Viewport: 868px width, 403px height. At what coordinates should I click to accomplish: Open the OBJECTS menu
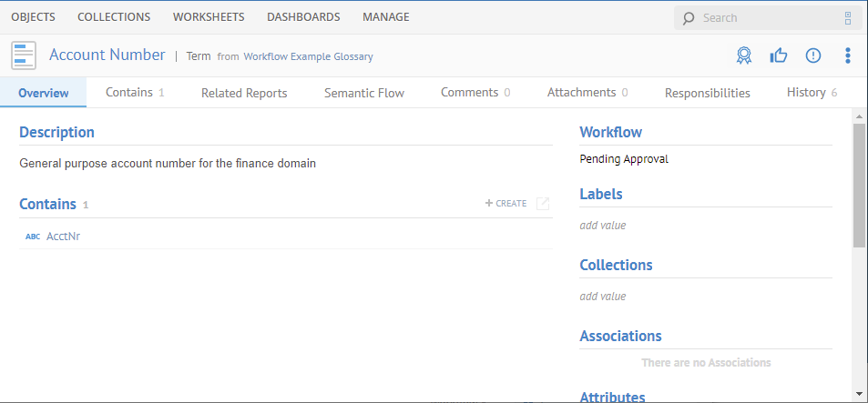[33, 17]
